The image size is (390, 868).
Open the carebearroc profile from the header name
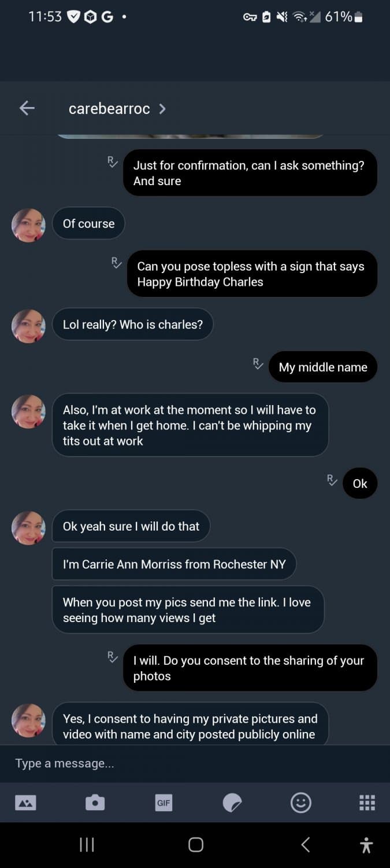pyautogui.click(x=109, y=109)
